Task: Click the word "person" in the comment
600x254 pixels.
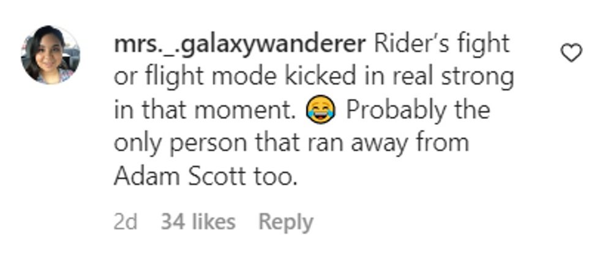Action: click(208, 144)
